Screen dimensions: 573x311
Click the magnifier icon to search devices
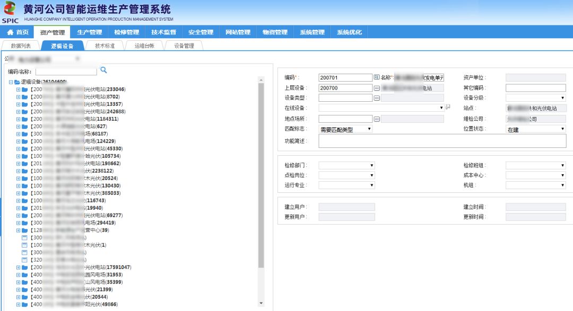[x=102, y=69]
